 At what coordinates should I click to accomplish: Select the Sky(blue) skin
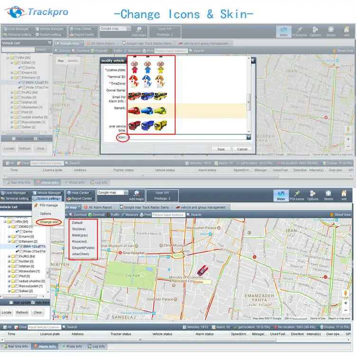click(x=79, y=229)
